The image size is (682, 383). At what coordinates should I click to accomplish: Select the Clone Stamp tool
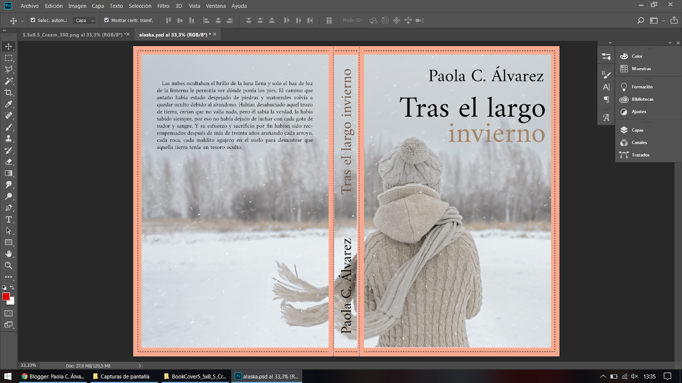click(x=9, y=138)
